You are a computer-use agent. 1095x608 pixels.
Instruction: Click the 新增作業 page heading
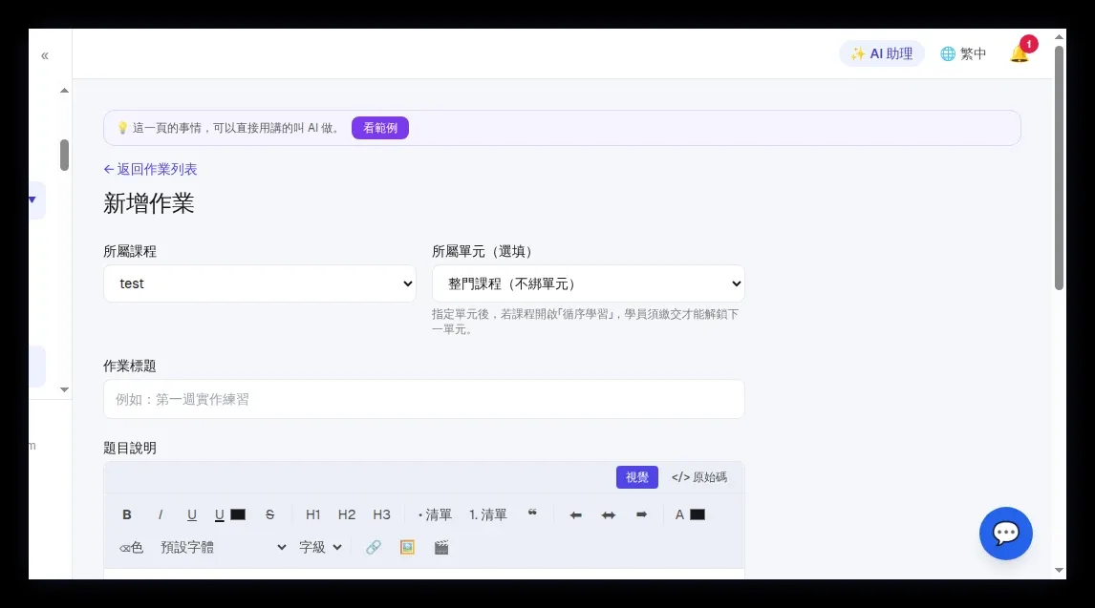[x=149, y=203]
